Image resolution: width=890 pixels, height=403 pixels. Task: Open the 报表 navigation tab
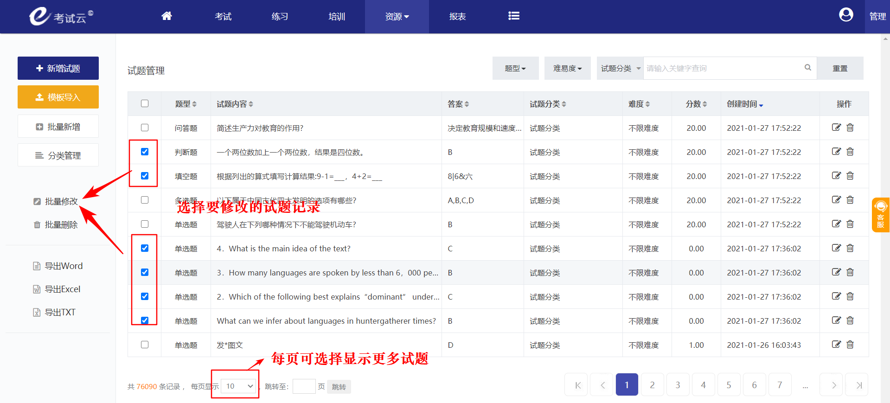457,17
